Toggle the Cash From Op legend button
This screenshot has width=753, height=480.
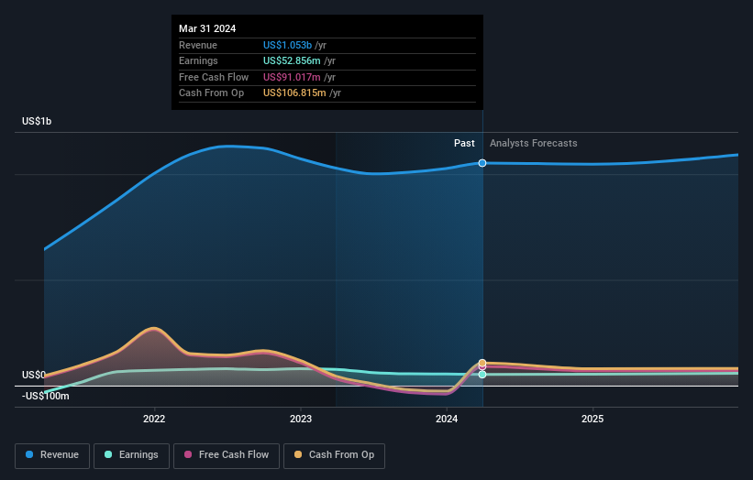334,455
